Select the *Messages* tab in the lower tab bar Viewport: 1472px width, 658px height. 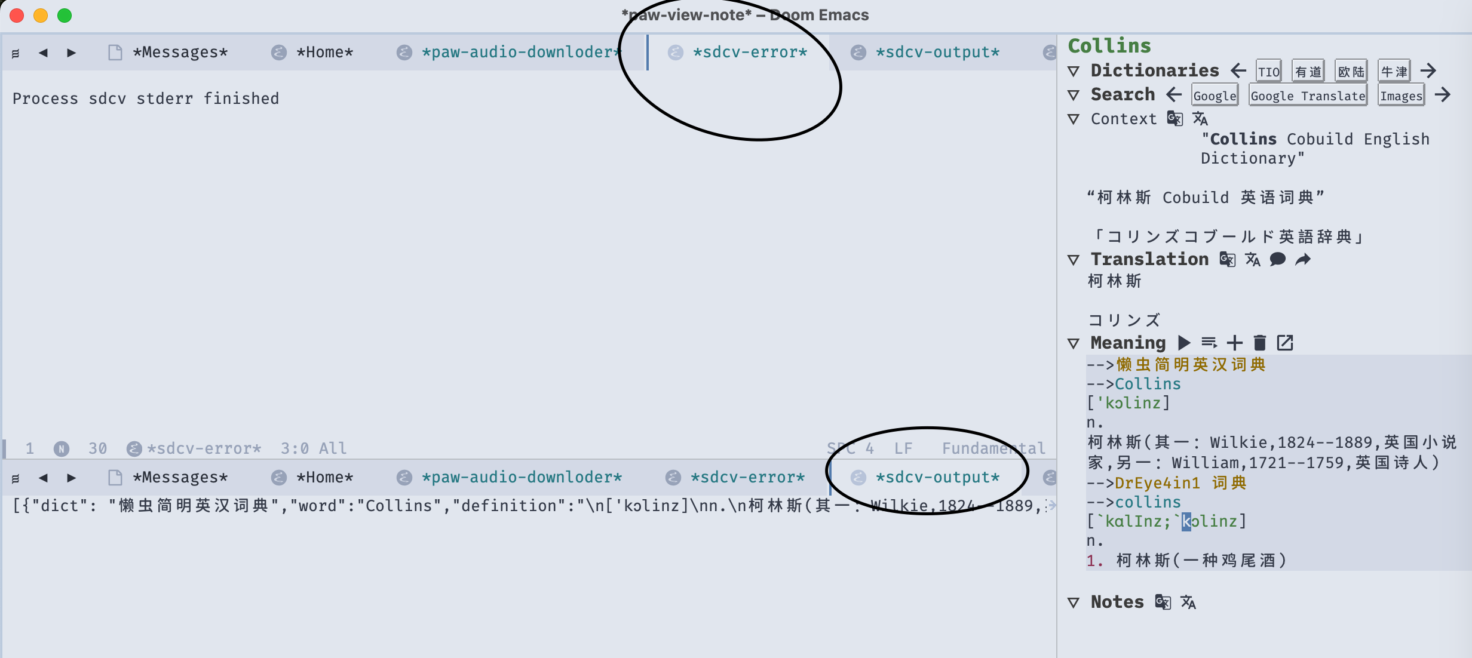click(168, 478)
